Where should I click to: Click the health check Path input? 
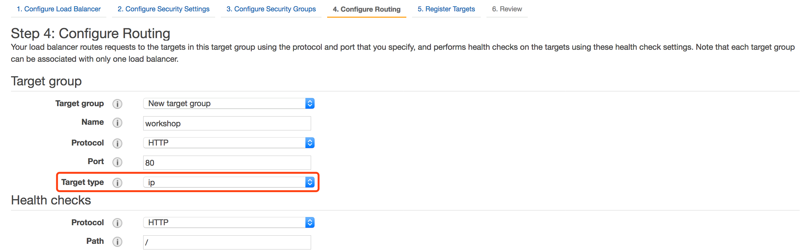click(227, 242)
